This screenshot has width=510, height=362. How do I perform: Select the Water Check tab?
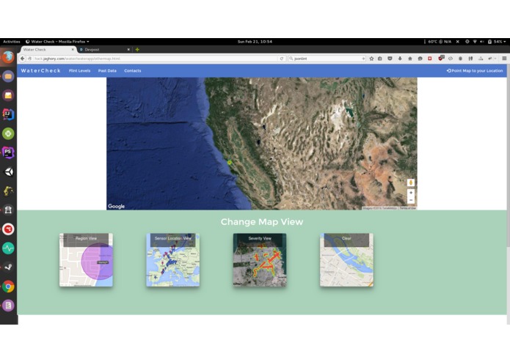click(x=48, y=50)
